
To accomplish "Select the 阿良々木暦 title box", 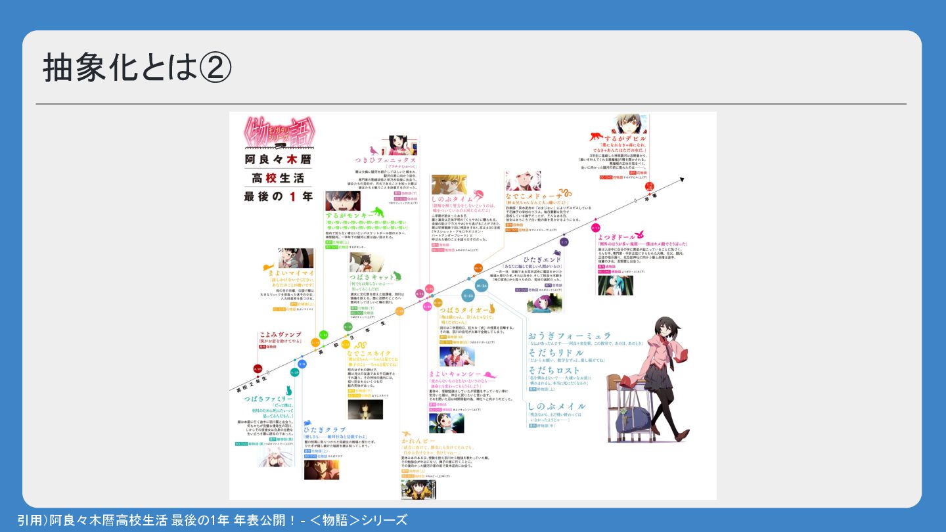I will click(278, 160).
